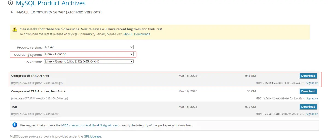This screenshot has width=328, height=139.
Task: Click the bold old versions warning text
Action: (x=91, y=29)
